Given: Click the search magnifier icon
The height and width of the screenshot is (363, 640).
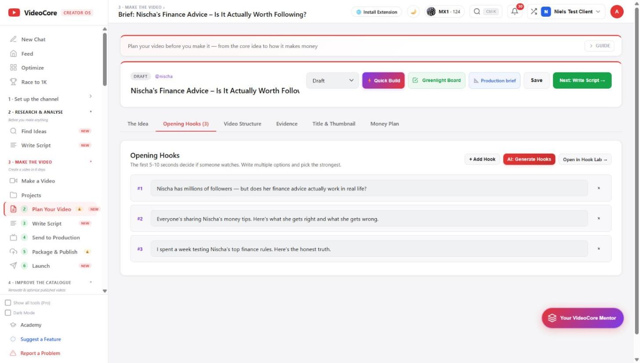Looking at the screenshot, I should [477, 12].
